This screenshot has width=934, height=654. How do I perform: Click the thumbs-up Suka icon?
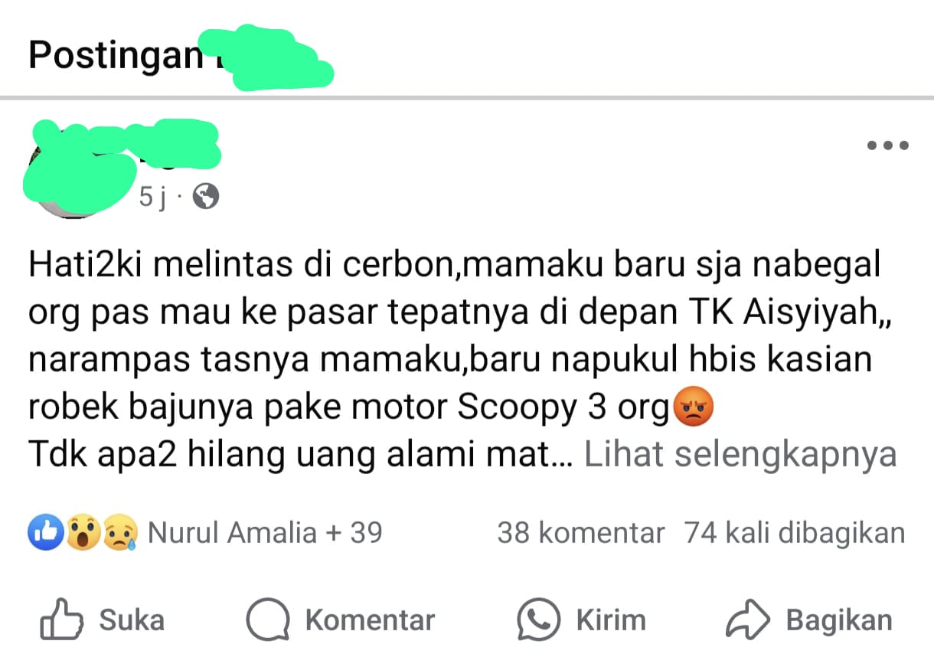[x=61, y=620]
